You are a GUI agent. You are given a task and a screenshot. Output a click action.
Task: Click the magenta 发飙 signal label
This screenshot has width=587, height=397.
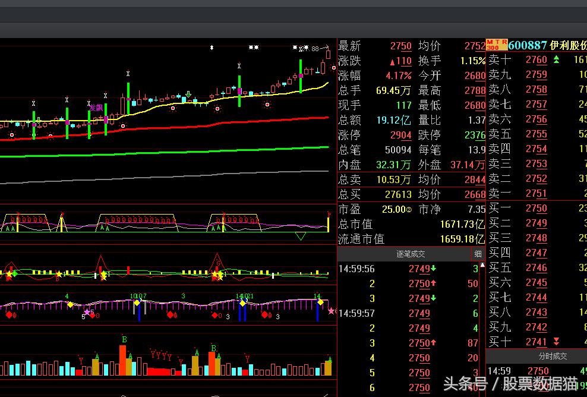coord(96,108)
